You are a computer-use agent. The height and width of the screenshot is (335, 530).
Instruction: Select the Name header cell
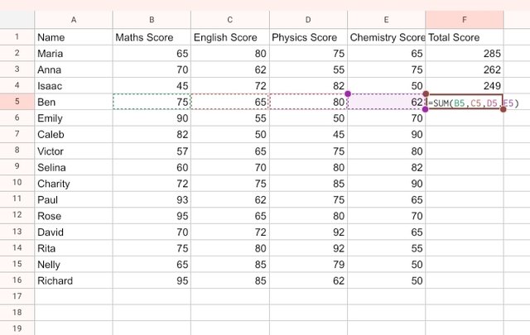[74, 37]
